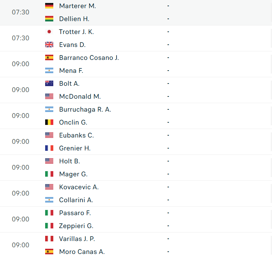272x258 pixels.
Task: Click the Peruvian flag beside Varillas J. P.
Action: tap(49, 239)
